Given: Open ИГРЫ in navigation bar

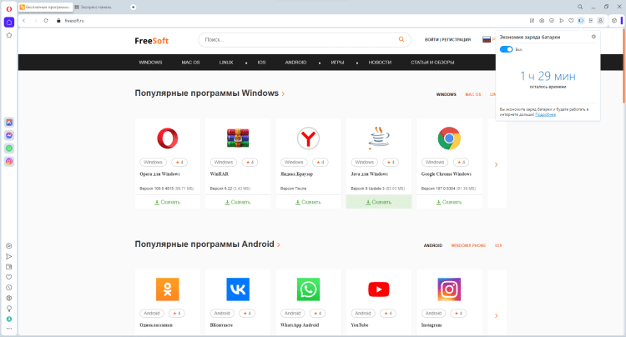Looking at the screenshot, I should click(337, 63).
